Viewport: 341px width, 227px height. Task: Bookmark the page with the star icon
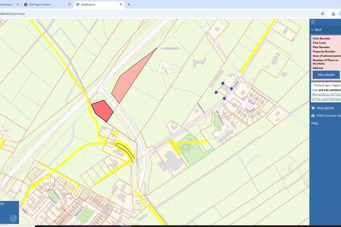point(323,13)
